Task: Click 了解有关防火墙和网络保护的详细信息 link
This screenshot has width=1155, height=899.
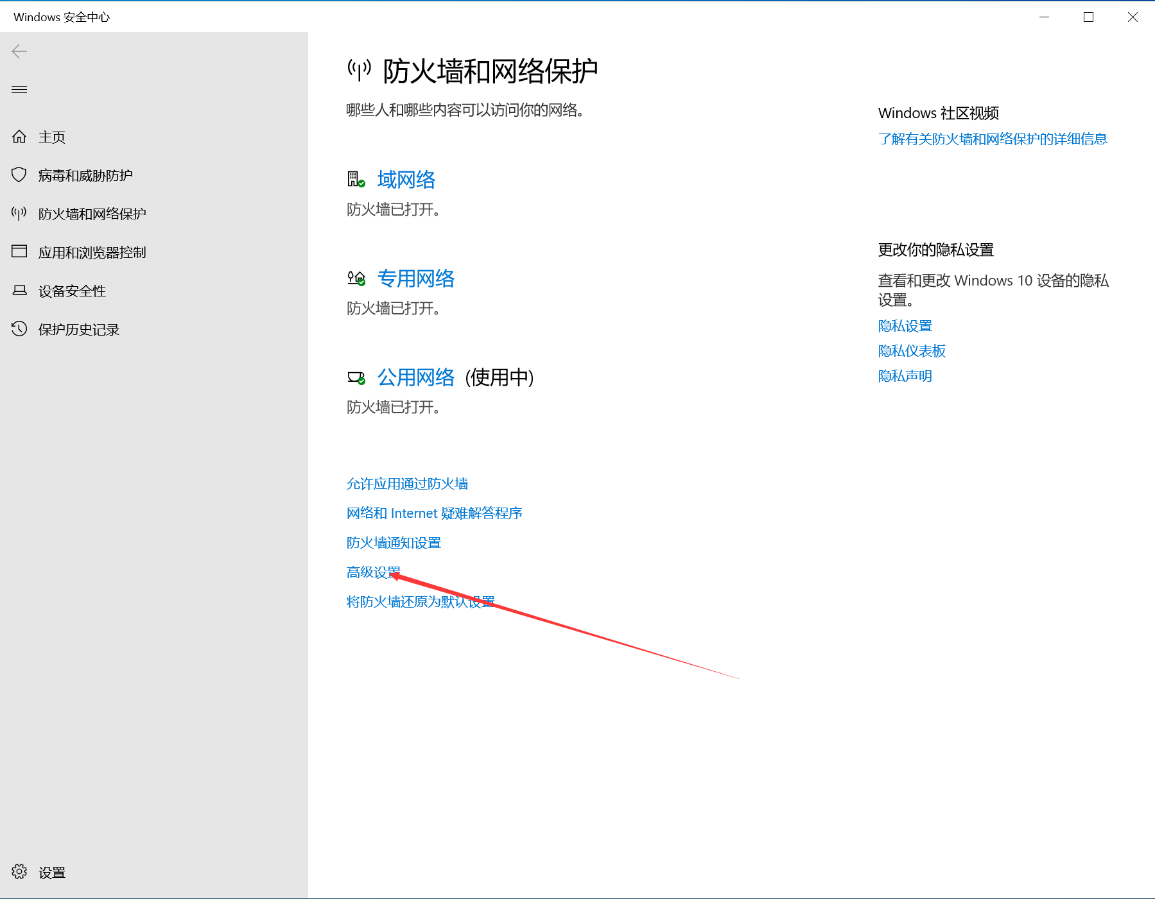Action: click(x=993, y=139)
